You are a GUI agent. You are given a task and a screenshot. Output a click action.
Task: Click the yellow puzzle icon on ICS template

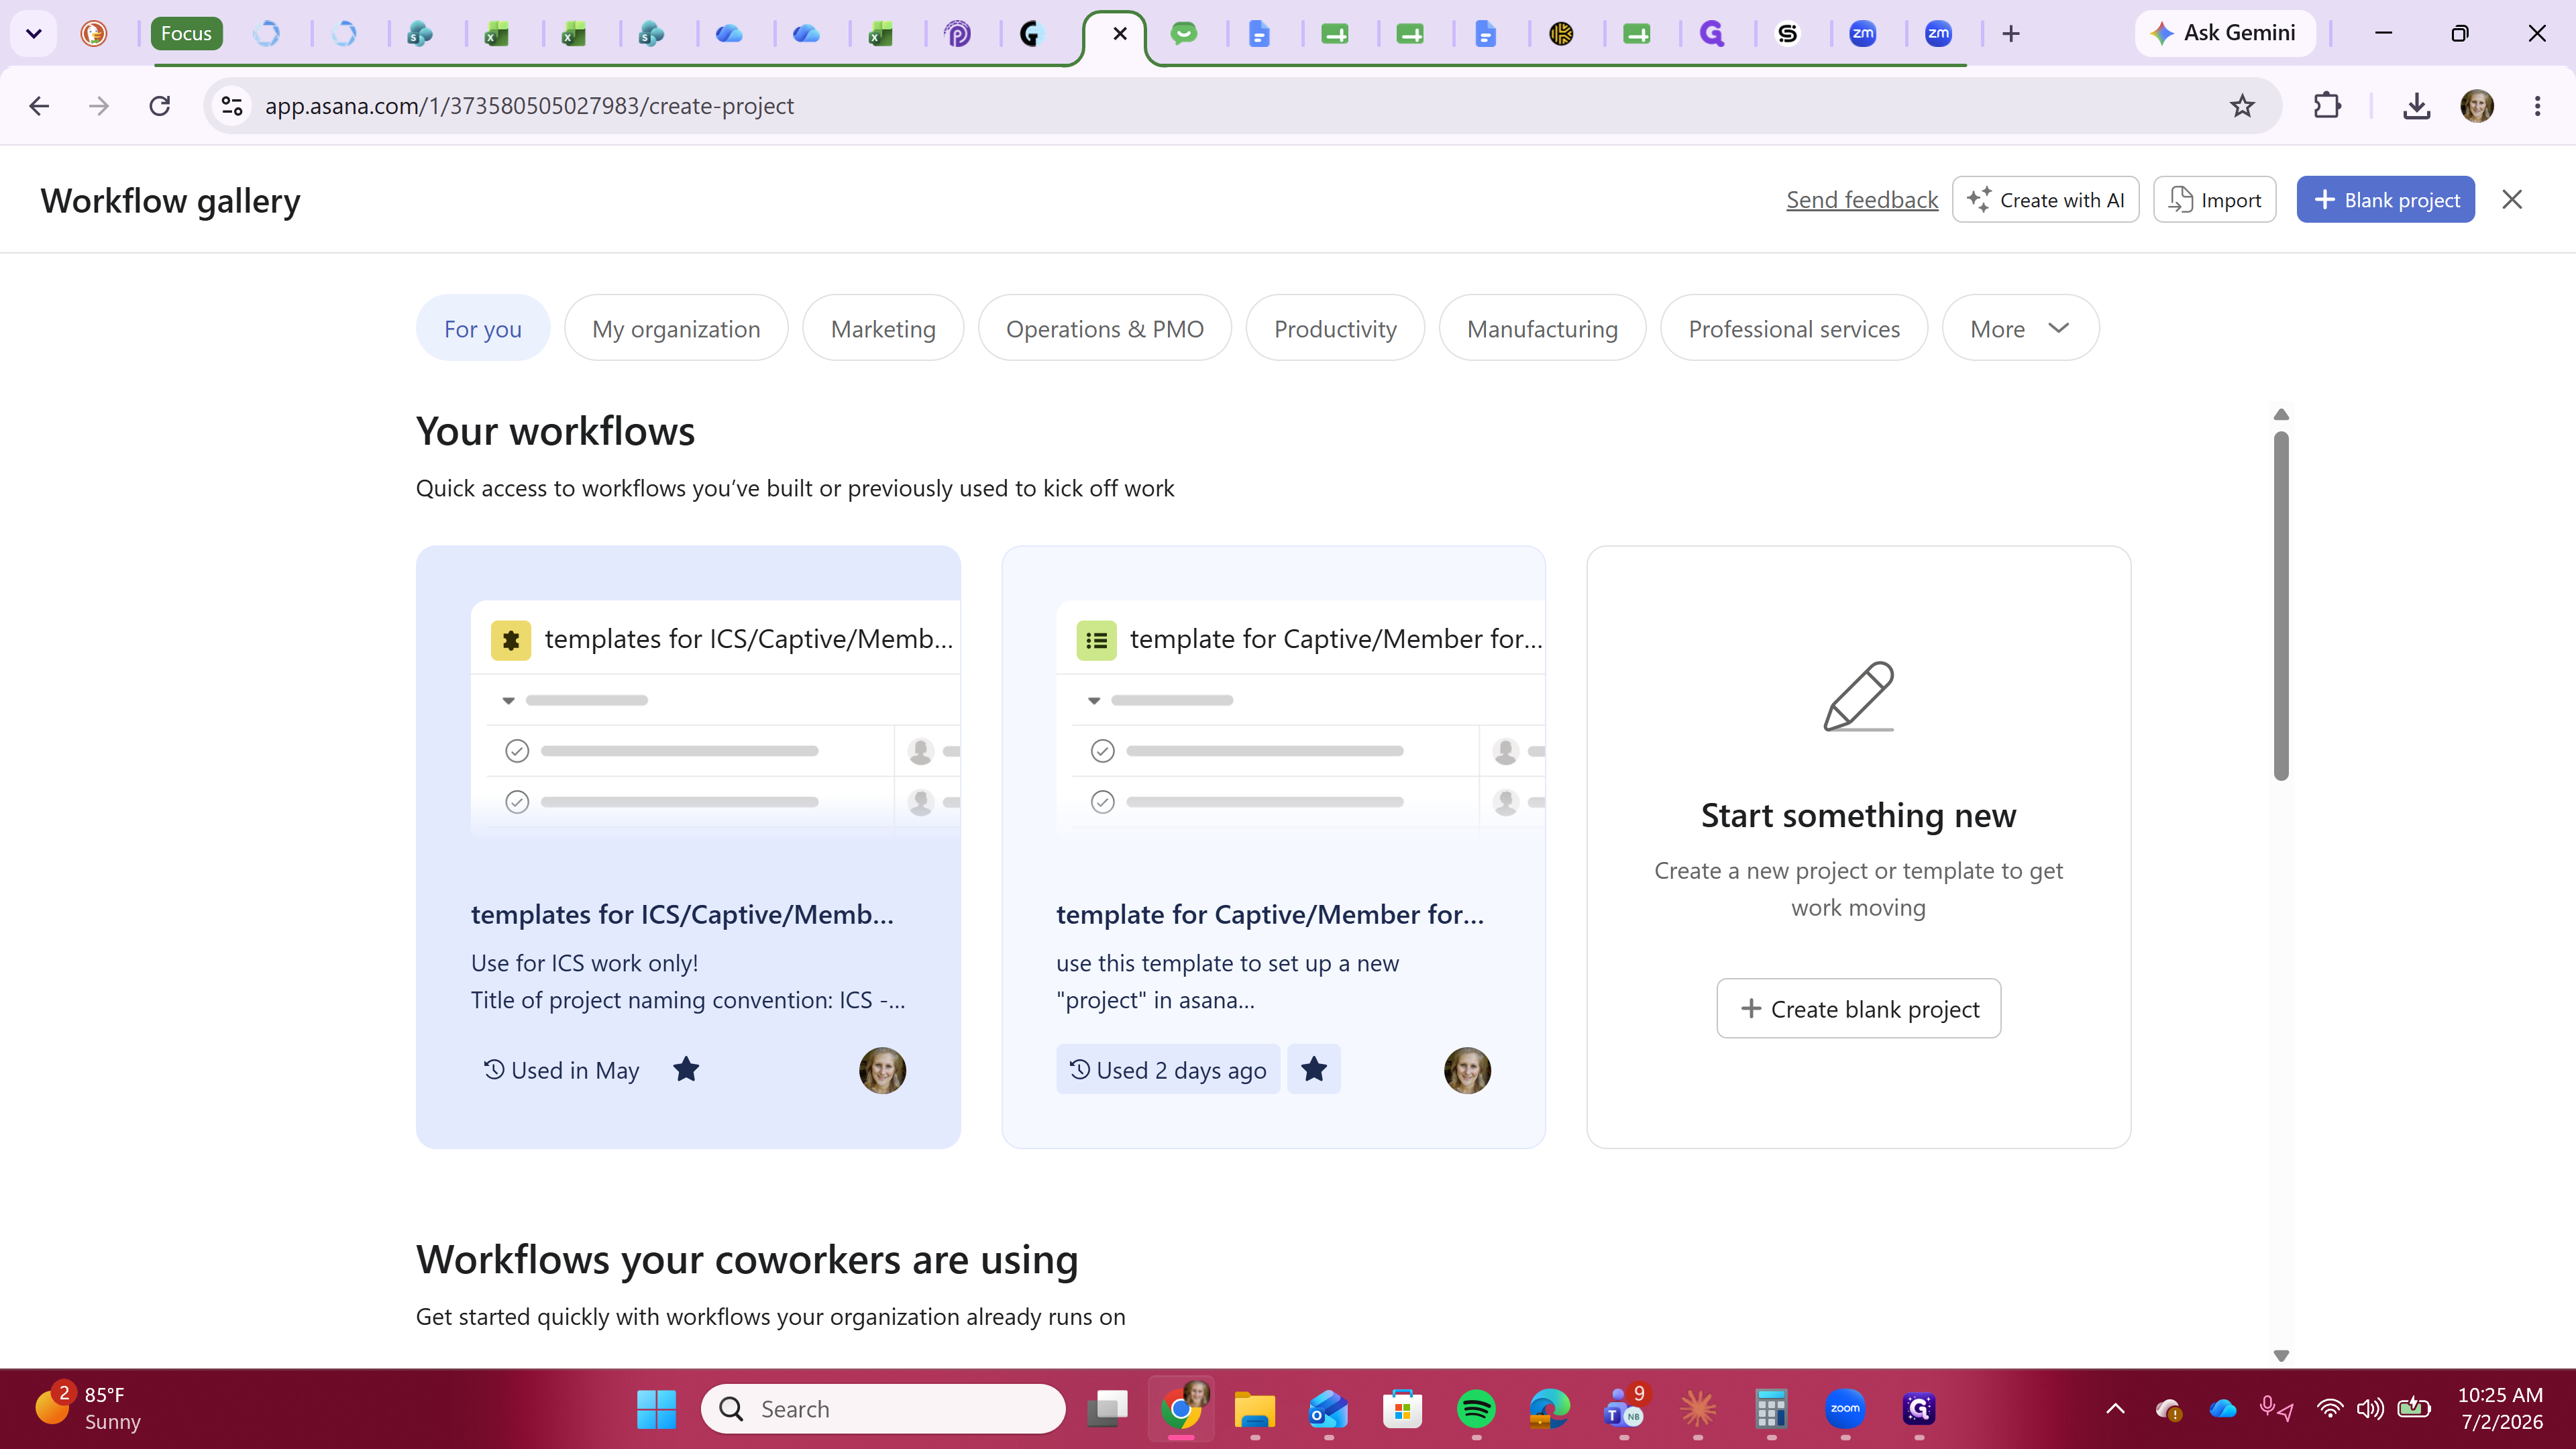pos(511,640)
